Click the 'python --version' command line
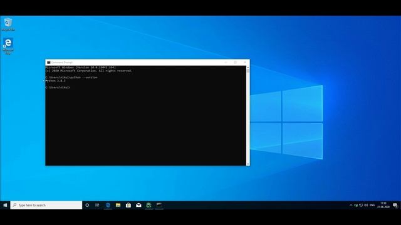This screenshot has height=225, width=401. [x=71, y=77]
